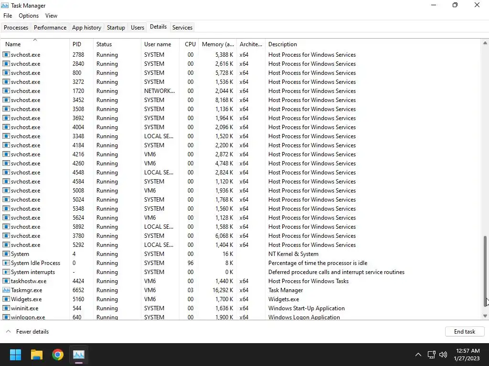Select System Idle Process icon

[x=6, y=263]
